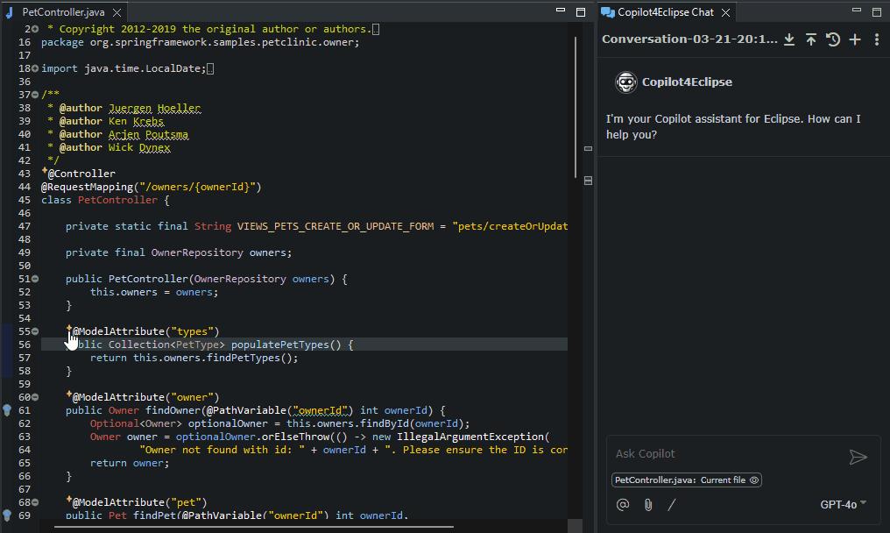
Task: Click the editor horizontal scrollbar
Action: click(x=254, y=527)
